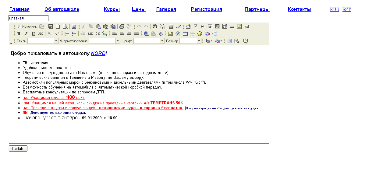Insert a selection list form element
Viewport: 365px width, 171px height.
pyautogui.click(x=225, y=26)
